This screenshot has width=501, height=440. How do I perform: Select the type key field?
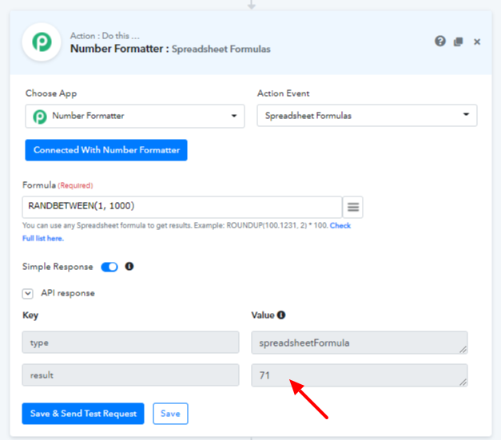click(x=130, y=343)
